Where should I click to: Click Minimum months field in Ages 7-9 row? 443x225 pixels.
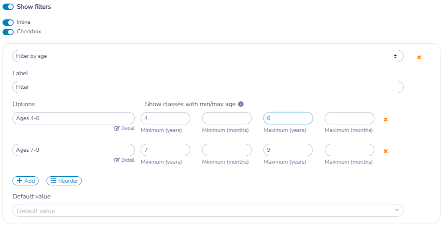pyautogui.click(x=226, y=150)
